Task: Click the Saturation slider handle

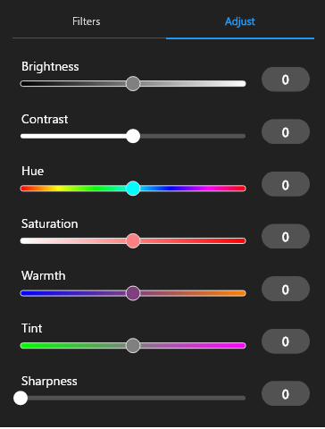Action: (x=133, y=240)
